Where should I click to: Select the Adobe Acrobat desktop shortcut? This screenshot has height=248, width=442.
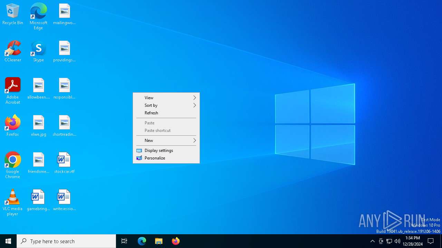13,91
